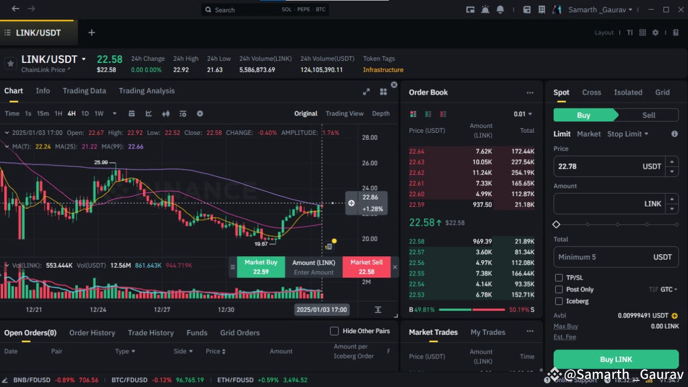The width and height of the screenshot is (688, 387).
Task: Click Market Buy at 22.59
Action: pos(261,267)
